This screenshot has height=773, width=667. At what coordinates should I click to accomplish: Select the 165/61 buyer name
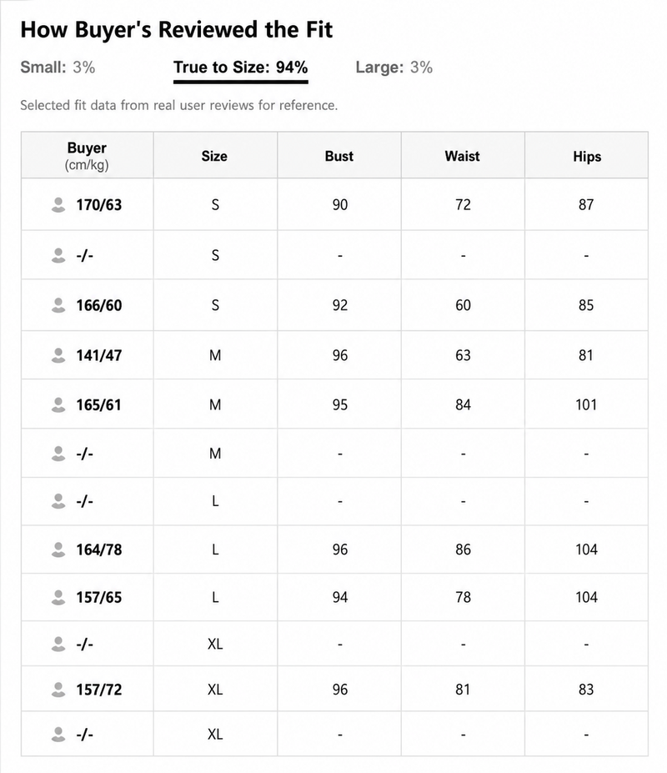(x=98, y=404)
